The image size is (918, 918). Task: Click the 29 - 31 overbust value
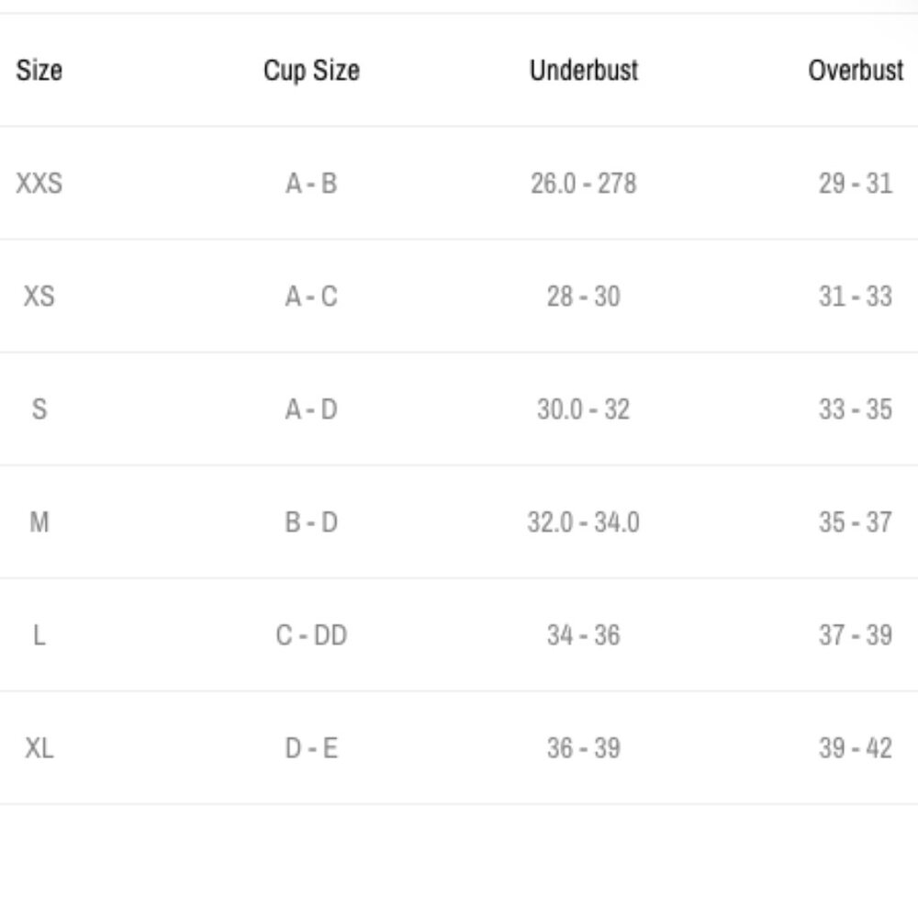point(856,184)
